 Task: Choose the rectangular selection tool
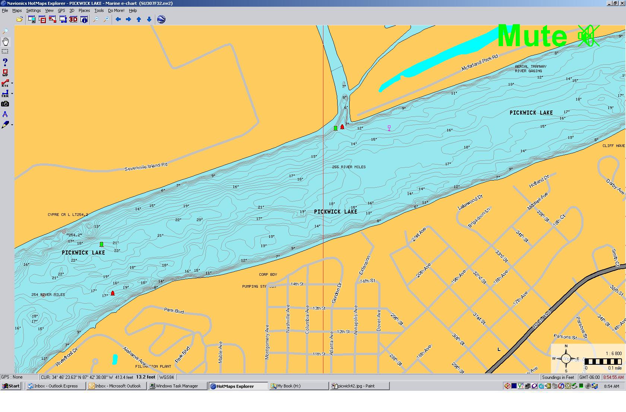[5, 51]
